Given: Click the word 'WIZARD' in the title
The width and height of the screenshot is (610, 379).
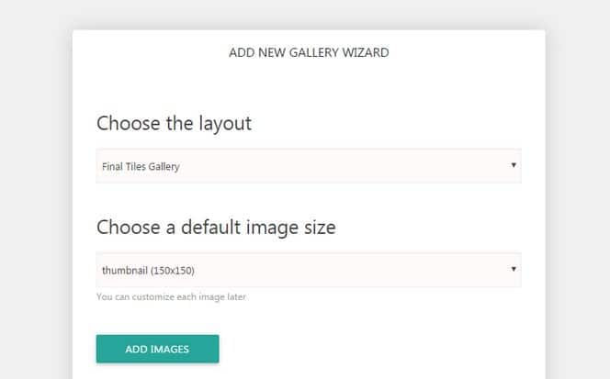Looking at the screenshot, I should coord(366,52).
